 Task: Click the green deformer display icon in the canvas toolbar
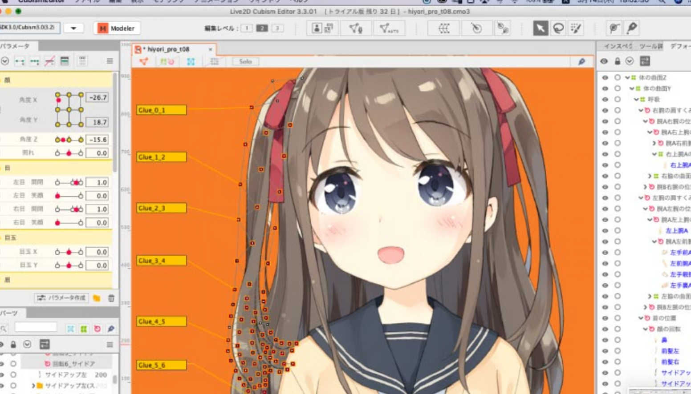tap(167, 61)
